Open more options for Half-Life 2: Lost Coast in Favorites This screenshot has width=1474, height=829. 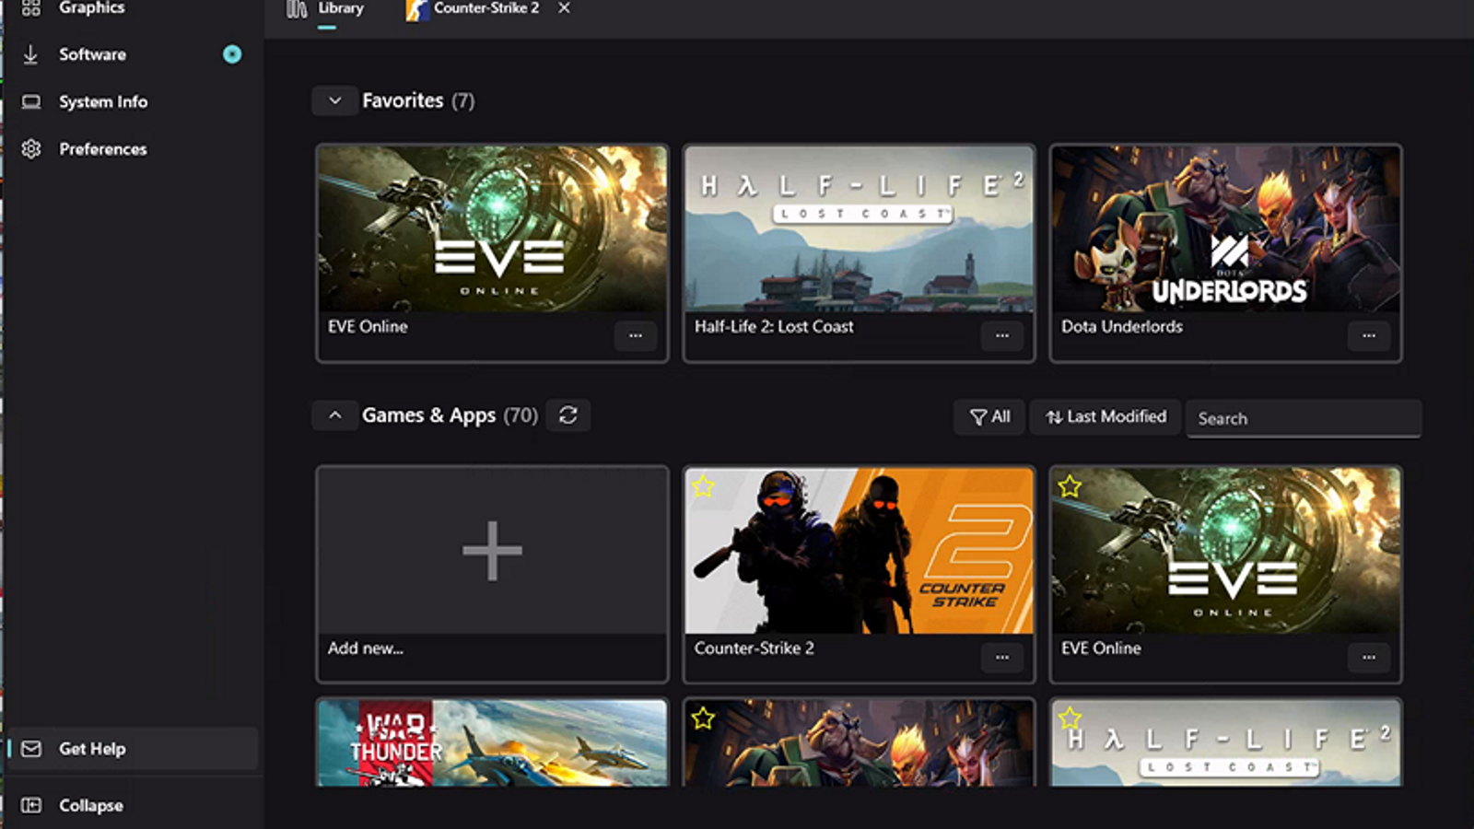pyautogui.click(x=1002, y=335)
